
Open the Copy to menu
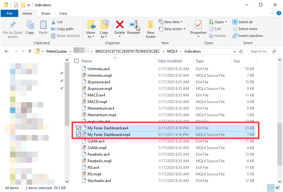click(x=104, y=29)
